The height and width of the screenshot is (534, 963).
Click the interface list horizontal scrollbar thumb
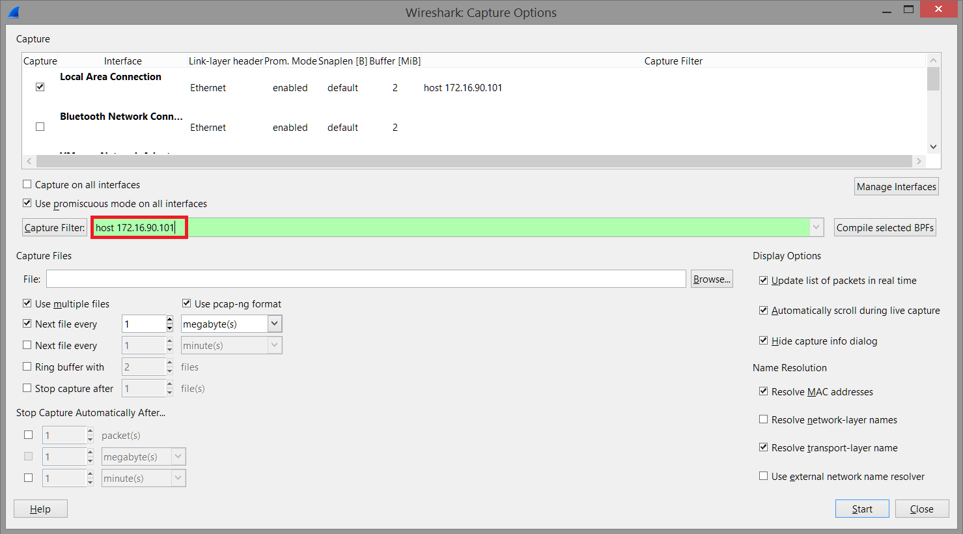point(474,161)
